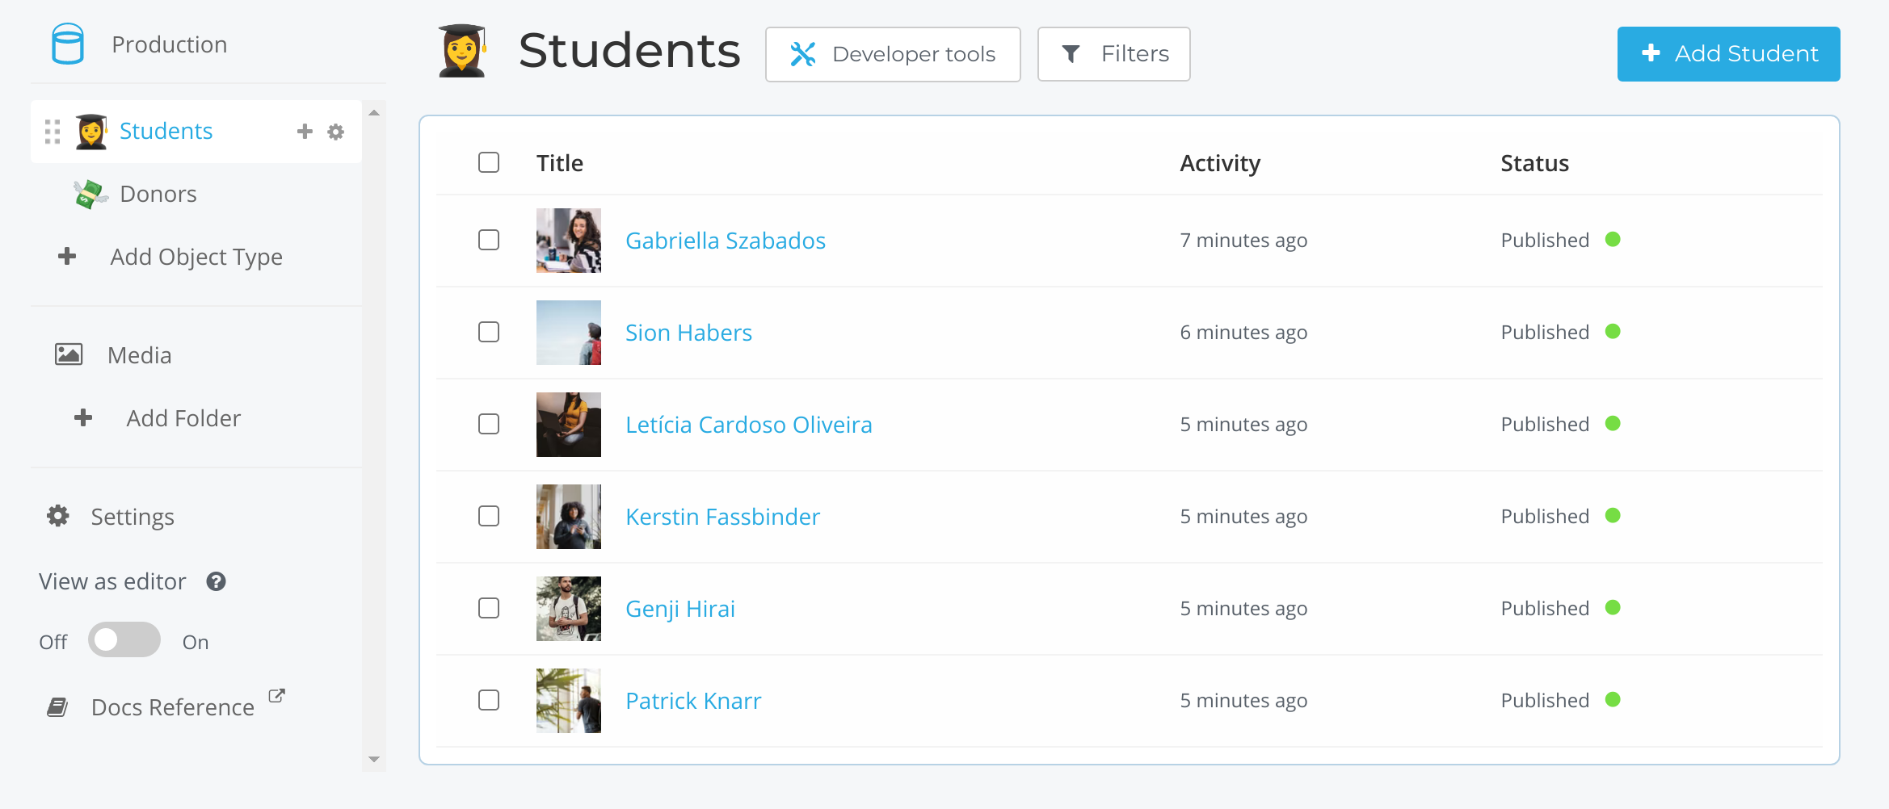Check the Patrick Knarr row checkbox
1889x809 pixels.
coord(489,700)
